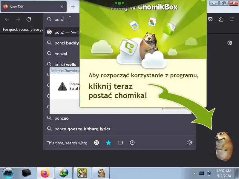This screenshot has height=179, width=239.
Task: Open the hamster app taskbar icon
Action: click(101, 173)
